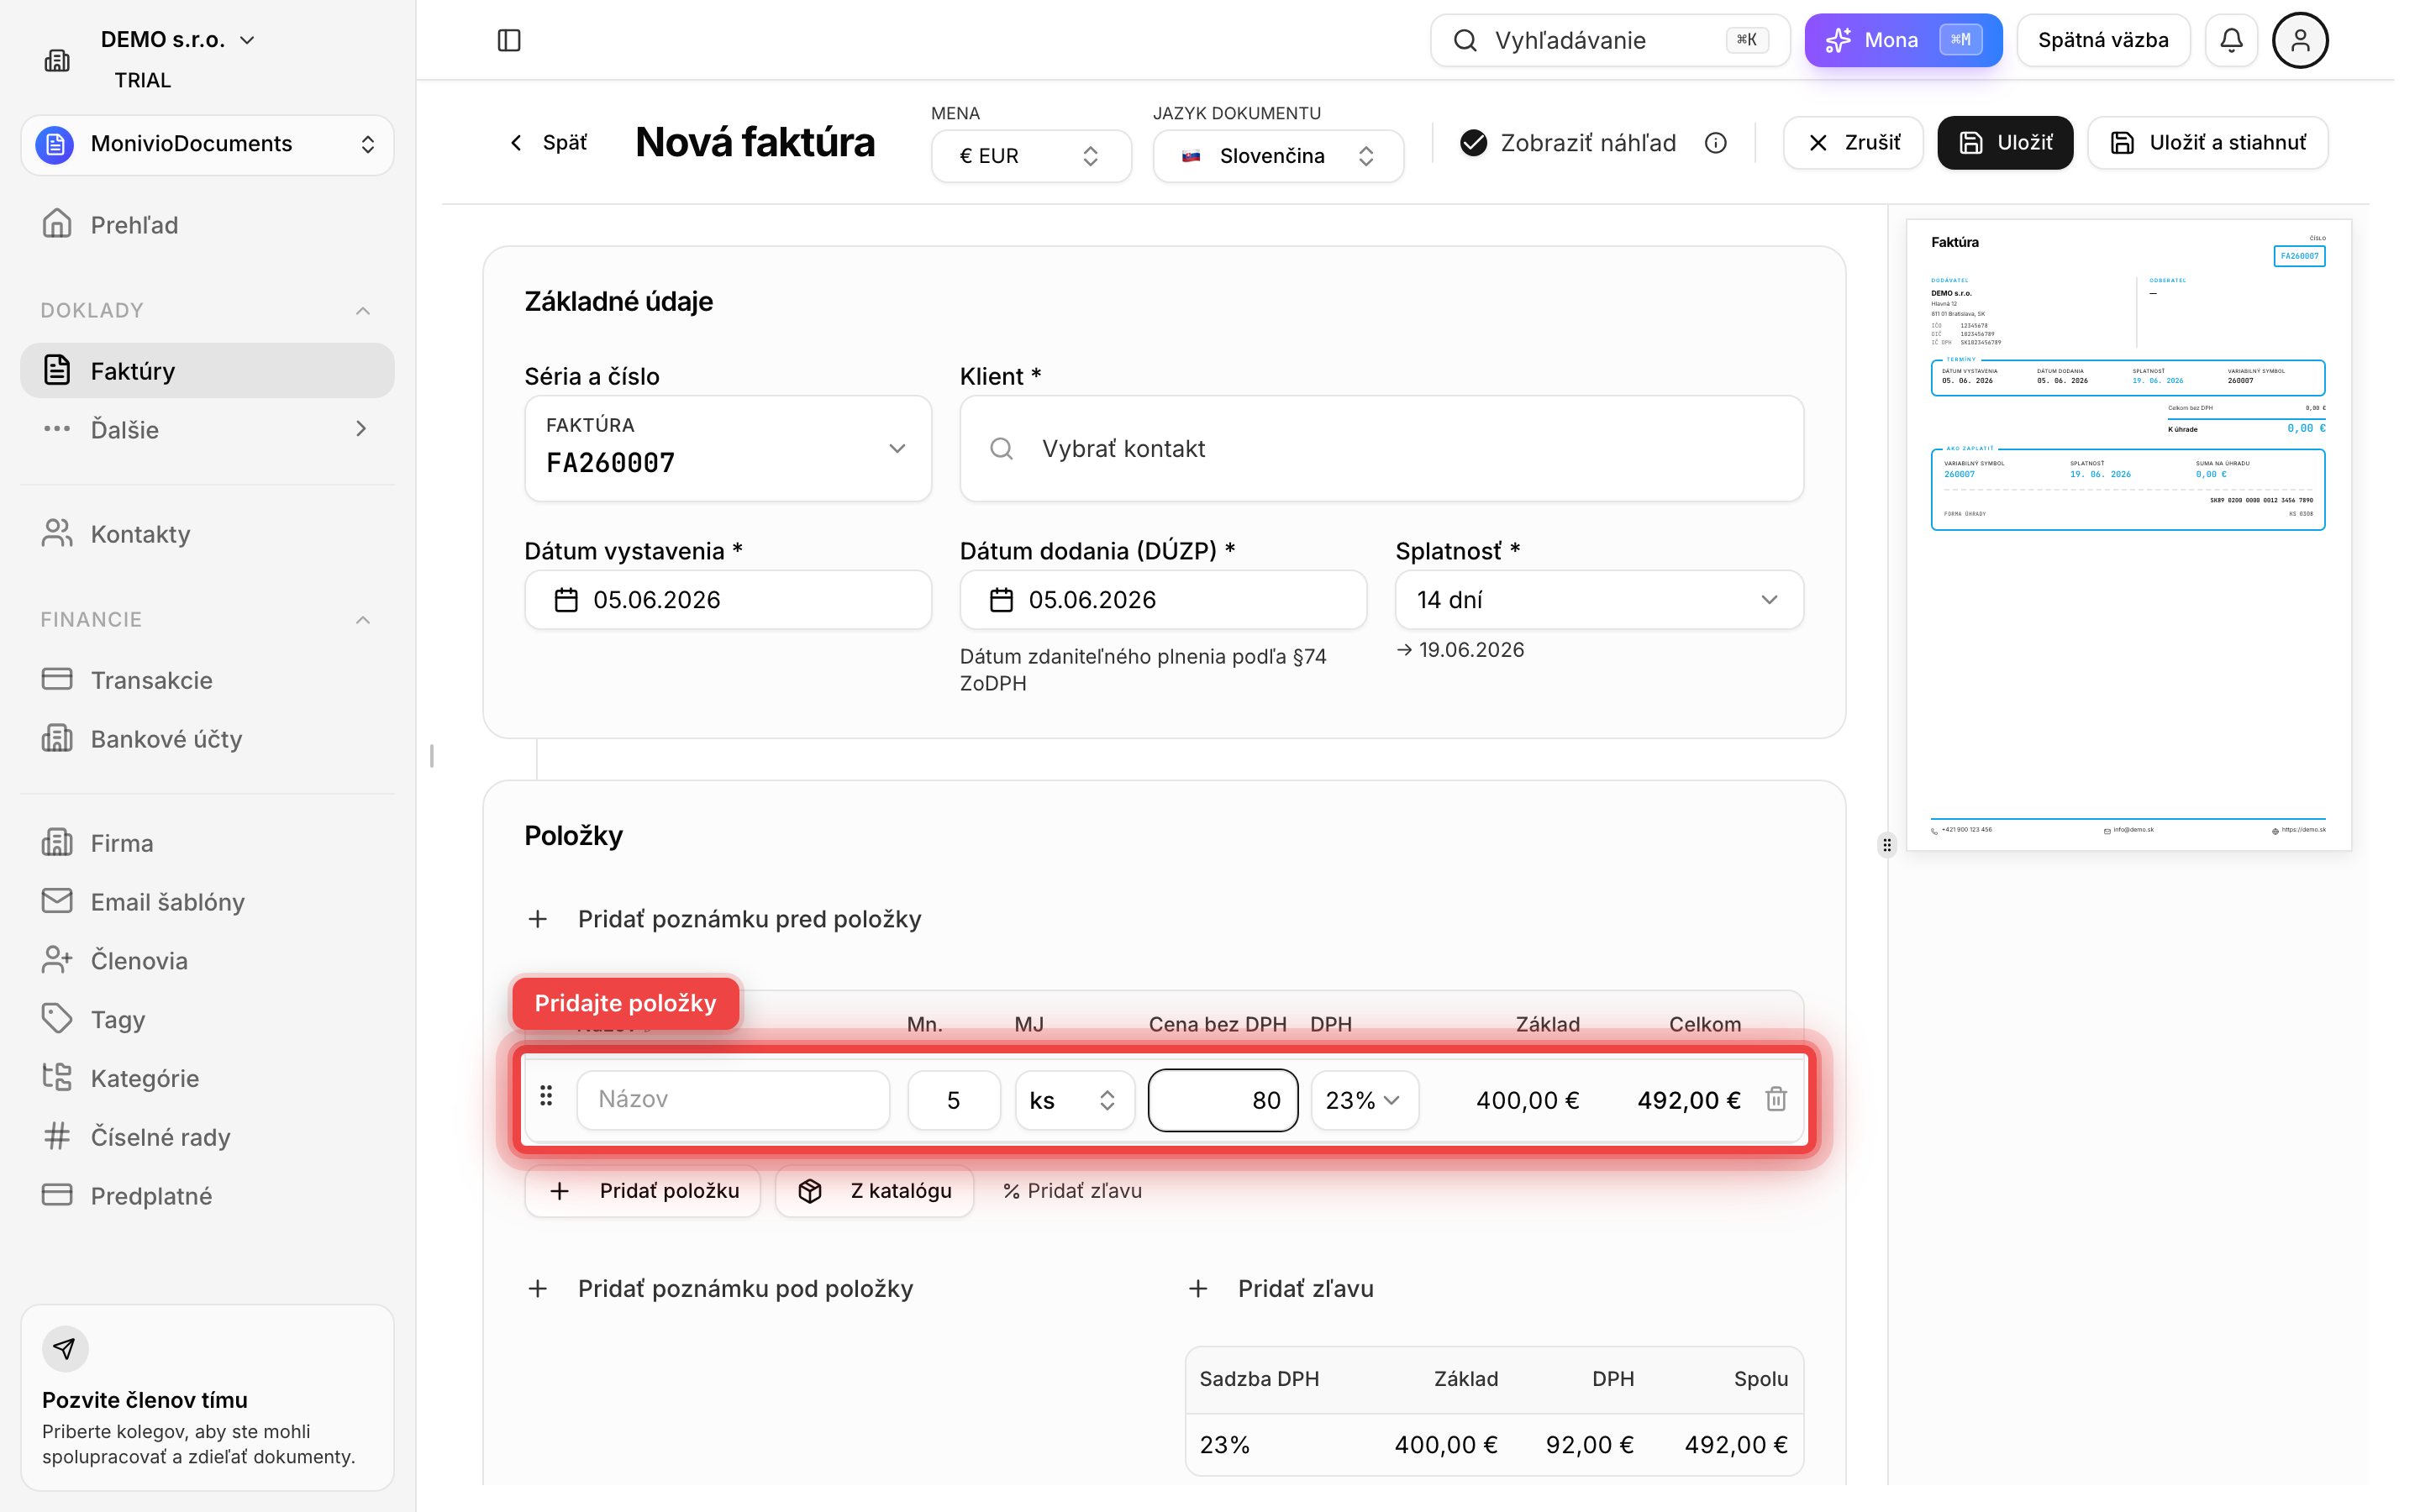Click the Dátum vystavenia date field
The width and height of the screenshot is (2420, 1512).
click(x=728, y=600)
